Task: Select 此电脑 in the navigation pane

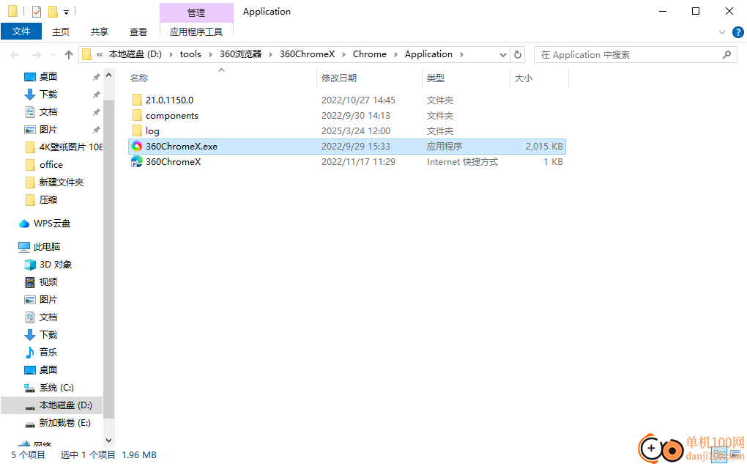Action: click(47, 246)
